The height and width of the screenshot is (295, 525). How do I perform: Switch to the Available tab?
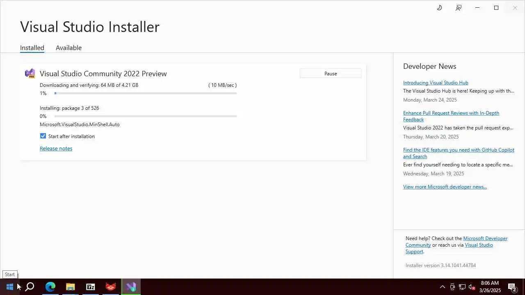[68, 48]
